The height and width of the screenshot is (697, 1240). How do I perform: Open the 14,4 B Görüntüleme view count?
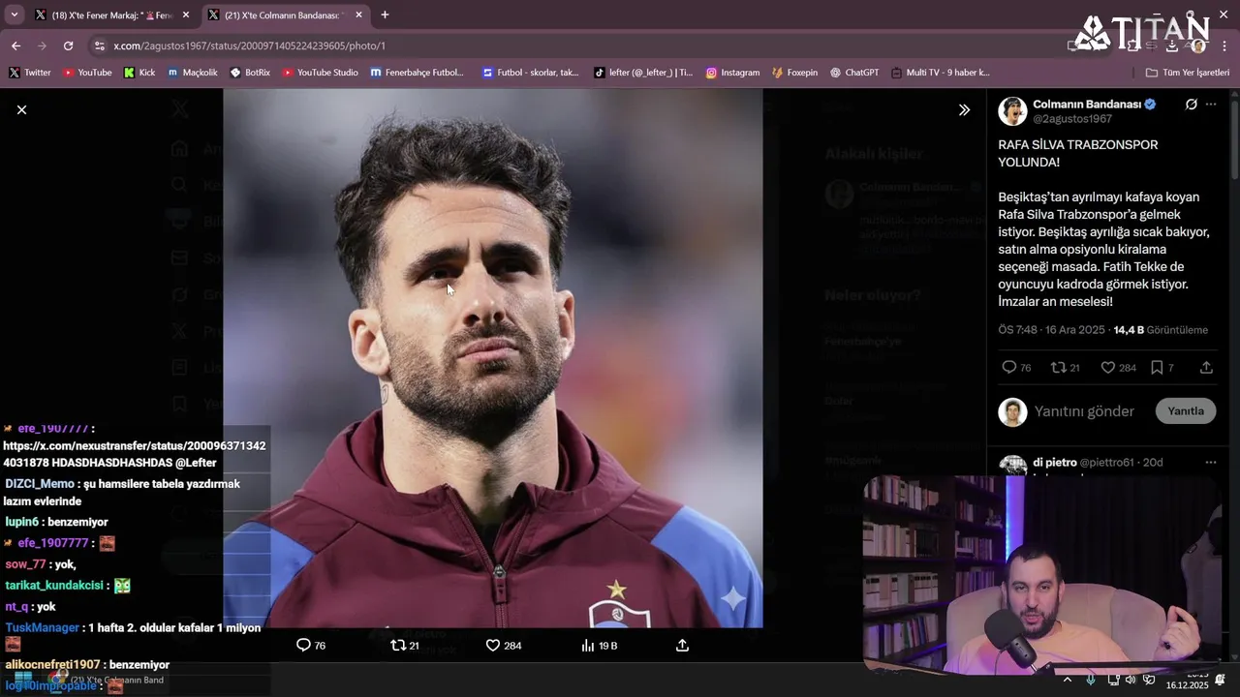1161,330
